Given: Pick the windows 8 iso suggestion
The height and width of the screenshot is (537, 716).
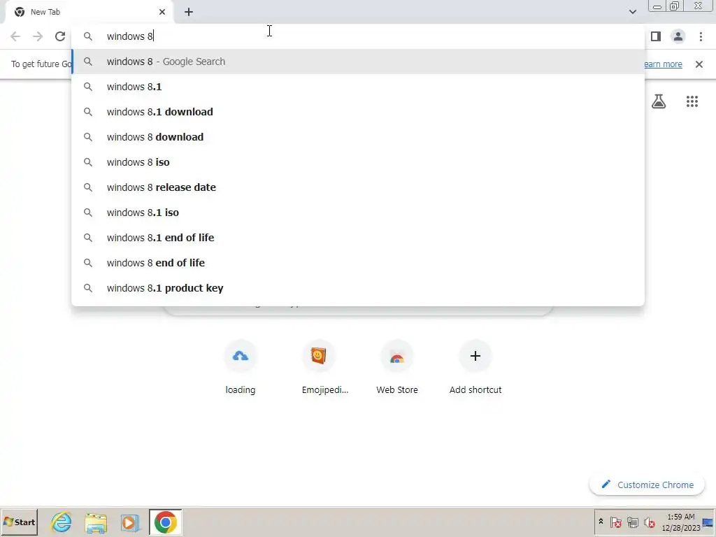Looking at the screenshot, I should 358,162.
